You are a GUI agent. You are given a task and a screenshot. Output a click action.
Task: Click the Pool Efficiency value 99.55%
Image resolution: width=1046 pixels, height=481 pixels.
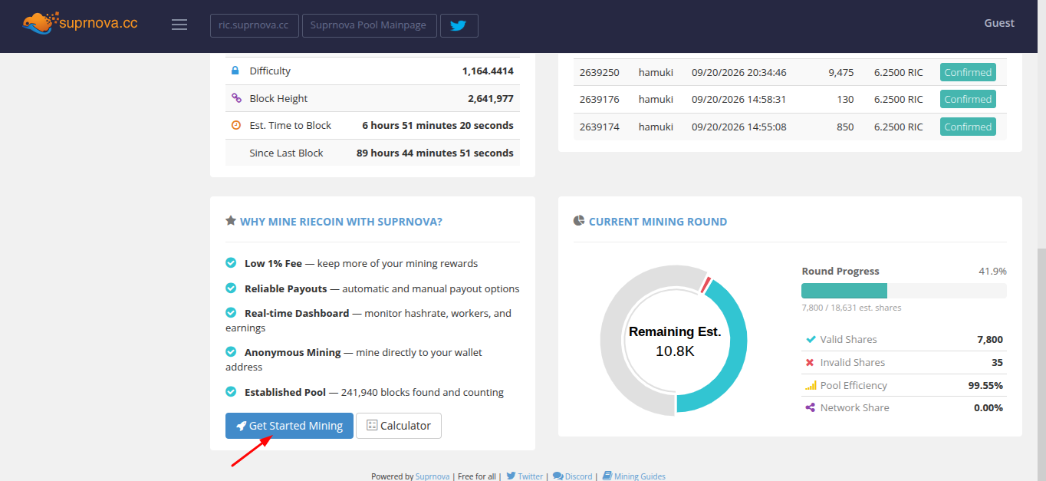click(x=985, y=385)
